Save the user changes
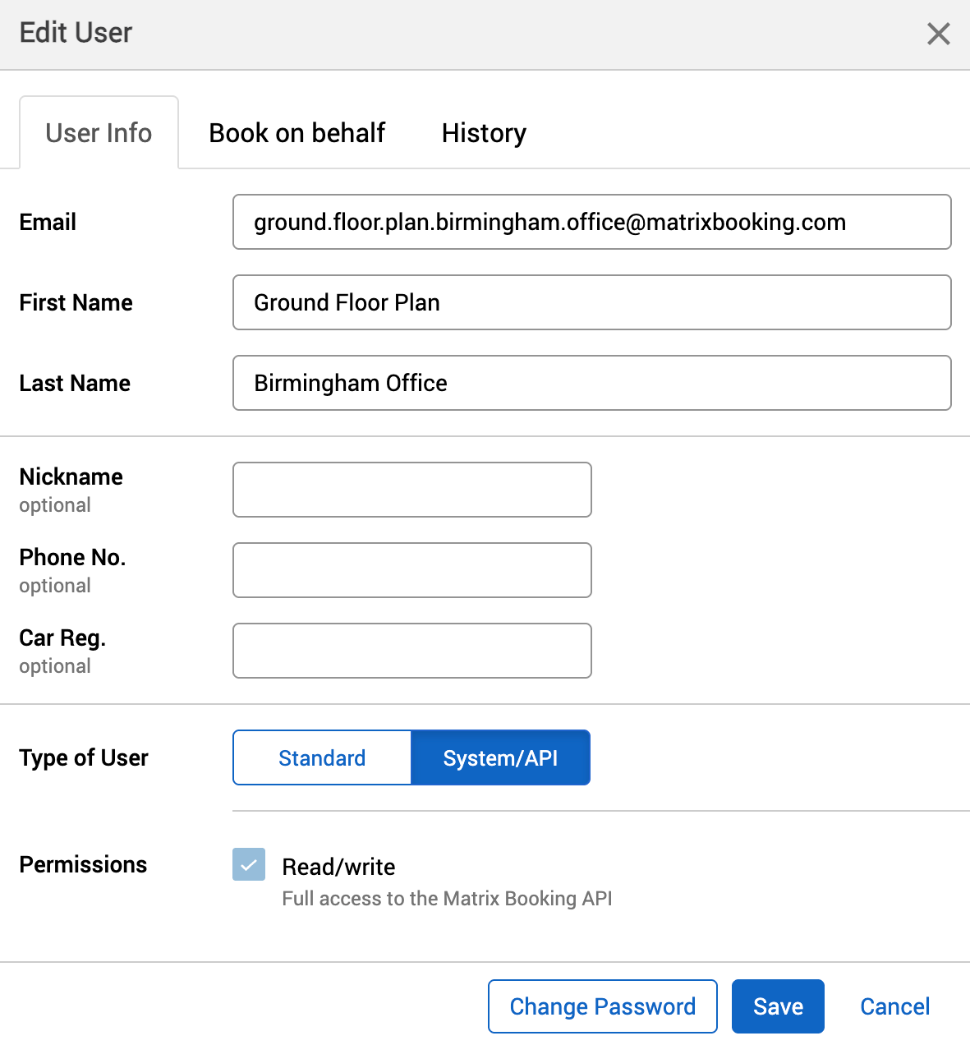The width and height of the screenshot is (970, 1045). coord(778,1006)
